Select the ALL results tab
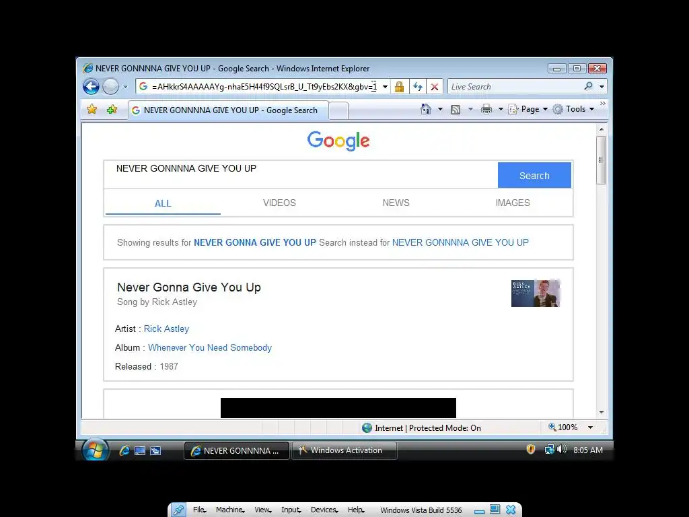689x517 pixels. (163, 203)
